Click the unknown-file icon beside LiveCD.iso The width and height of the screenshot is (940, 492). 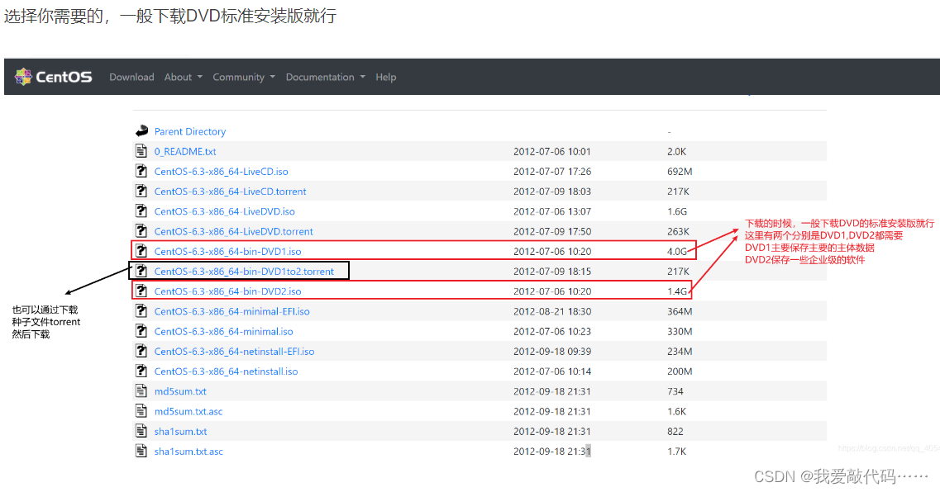point(141,171)
